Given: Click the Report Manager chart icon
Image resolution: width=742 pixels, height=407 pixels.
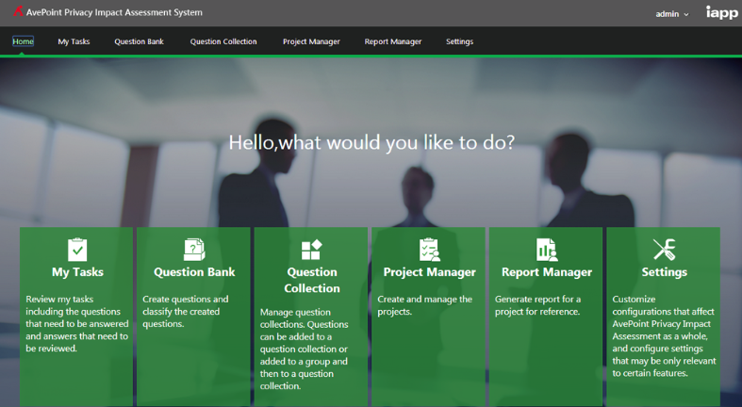Looking at the screenshot, I should (546, 250).
